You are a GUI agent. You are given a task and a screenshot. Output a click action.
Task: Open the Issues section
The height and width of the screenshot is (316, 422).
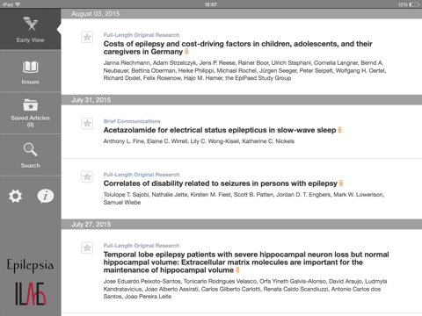(x=30, y=71)
